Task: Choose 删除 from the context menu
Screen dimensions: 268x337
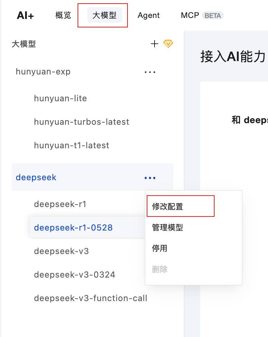Action: click(159, 269)
